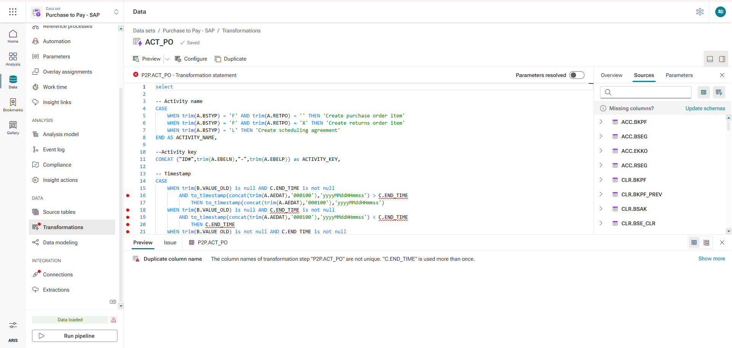Open the Analysis section icon

tap(13, 59)
